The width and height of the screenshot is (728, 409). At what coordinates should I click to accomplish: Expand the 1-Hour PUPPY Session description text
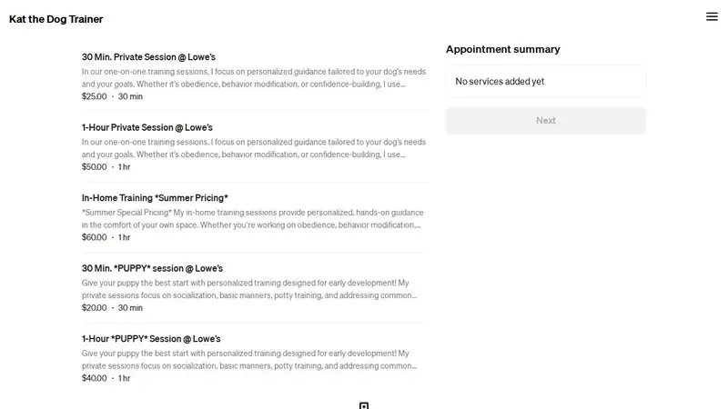249,360
